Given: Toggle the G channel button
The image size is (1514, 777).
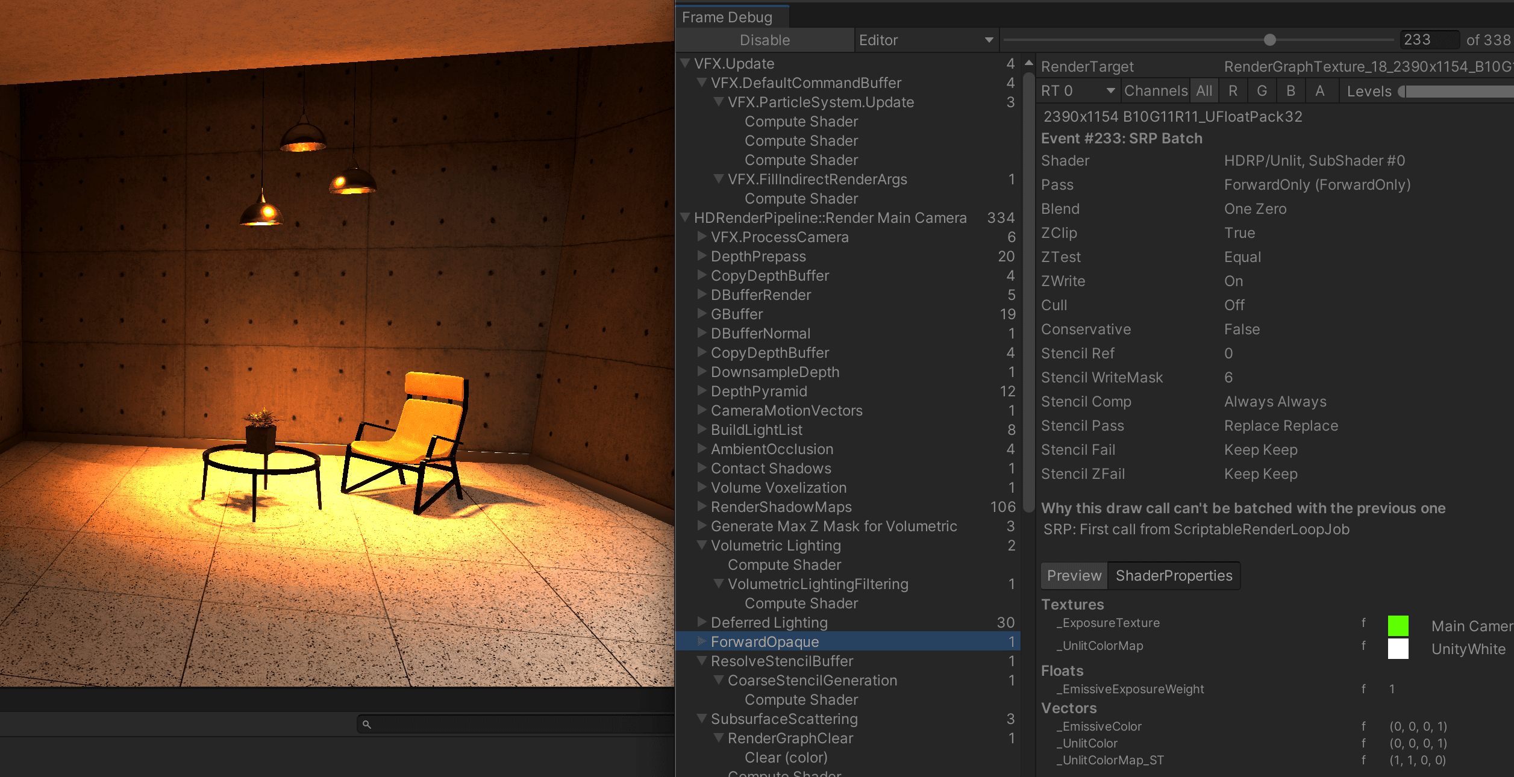Looking at the screenshot, I should (x=1262, y=91).
